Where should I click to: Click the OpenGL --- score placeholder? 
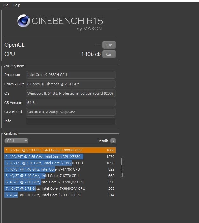97,45
